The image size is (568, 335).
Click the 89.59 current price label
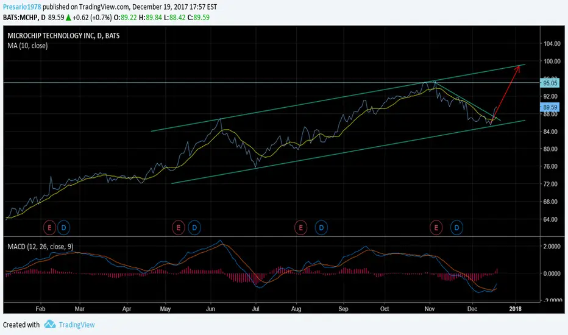coord(550,107)
